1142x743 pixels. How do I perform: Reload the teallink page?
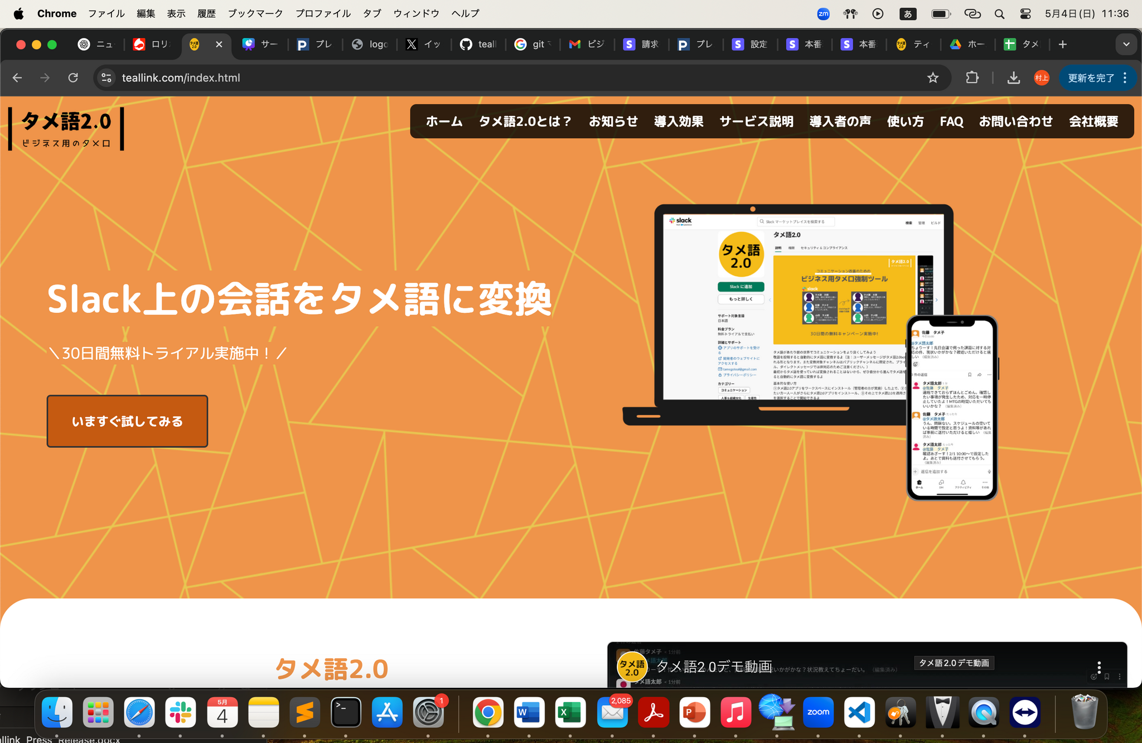click(73, 78)
